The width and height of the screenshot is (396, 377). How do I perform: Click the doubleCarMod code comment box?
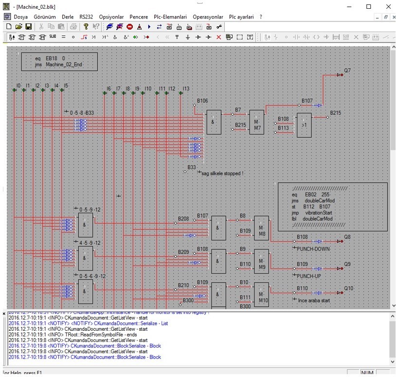coord(333,207)
